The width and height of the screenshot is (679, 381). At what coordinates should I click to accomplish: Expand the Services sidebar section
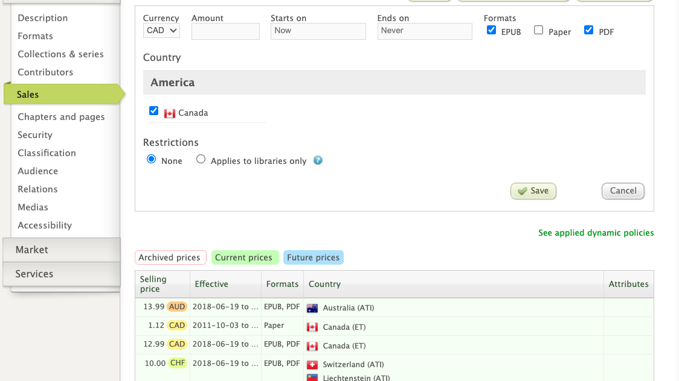pos(61,274)
